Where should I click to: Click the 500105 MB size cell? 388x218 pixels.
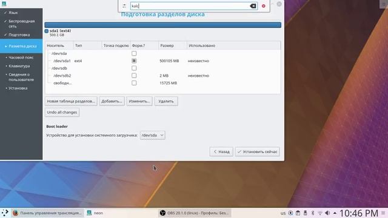(x=169, y=61)
